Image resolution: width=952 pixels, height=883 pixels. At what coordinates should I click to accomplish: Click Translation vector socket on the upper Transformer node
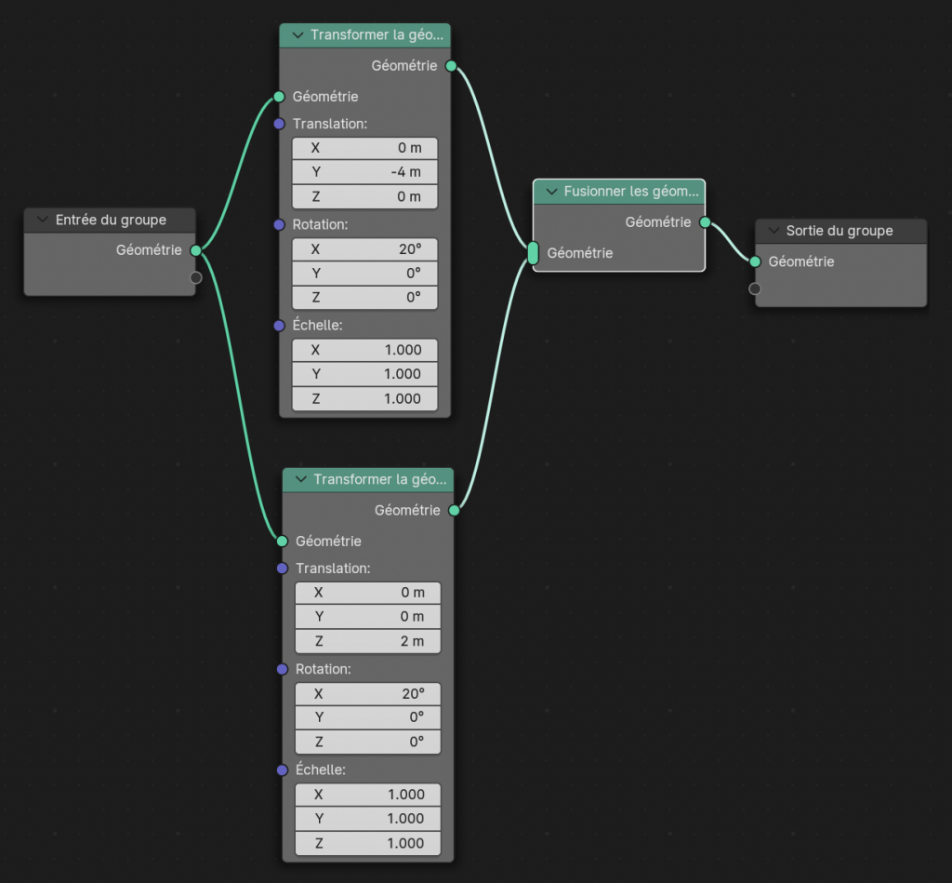pyautogui.click(x=279, y=124)
